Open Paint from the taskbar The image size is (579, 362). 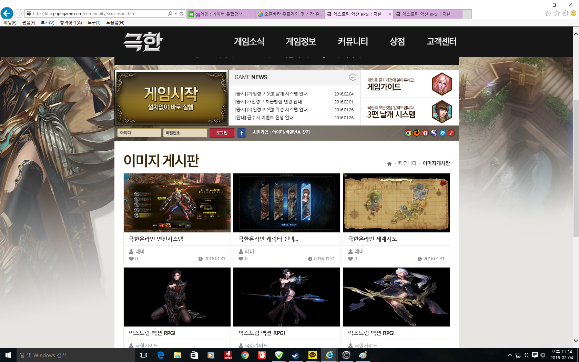(x=363, y=355)
